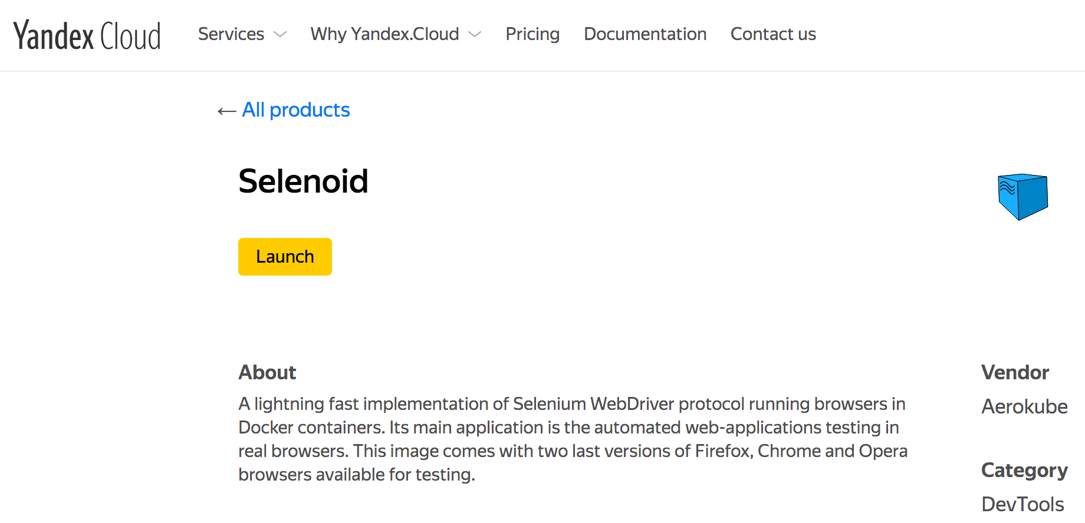Expand the chevron beside Services
The image size is (1085, 523).
tap(280, 35)
